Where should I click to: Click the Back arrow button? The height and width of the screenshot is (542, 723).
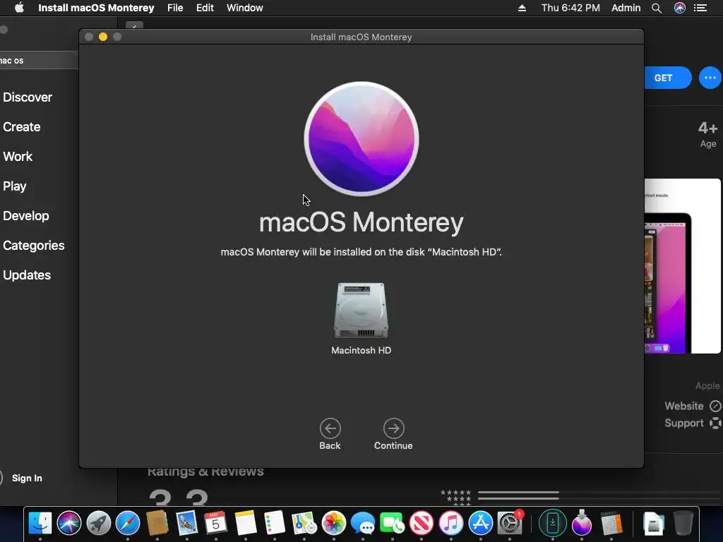330,428
